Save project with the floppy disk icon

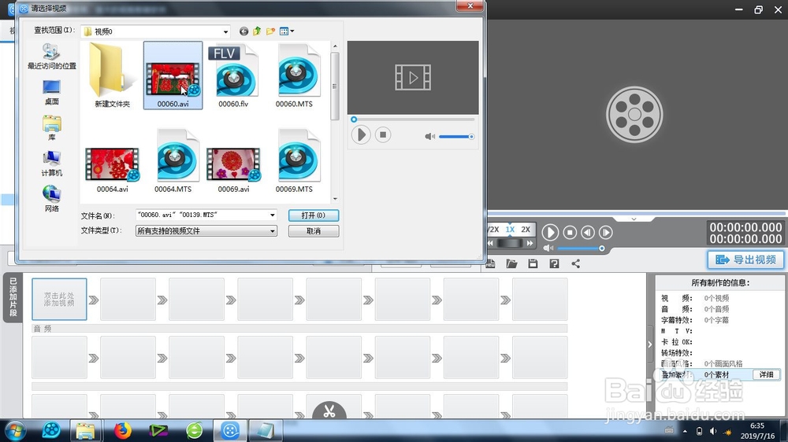[533, 263]
